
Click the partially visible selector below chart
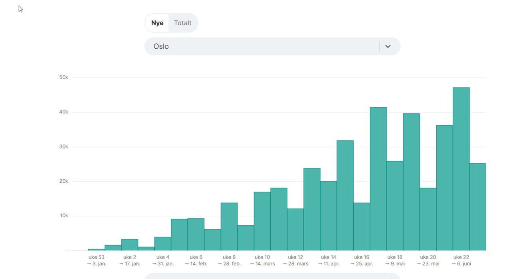[272, 276]
